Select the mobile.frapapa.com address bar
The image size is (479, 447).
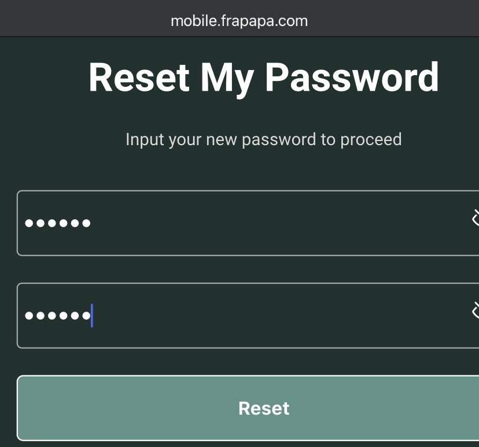pyautogui.click(x=239, y=21)
